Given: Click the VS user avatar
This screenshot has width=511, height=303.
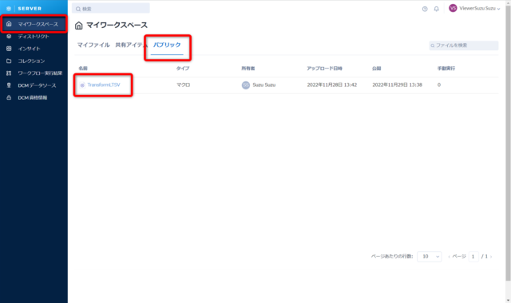Looking at the screenshot, I should [x=453, y=8].
